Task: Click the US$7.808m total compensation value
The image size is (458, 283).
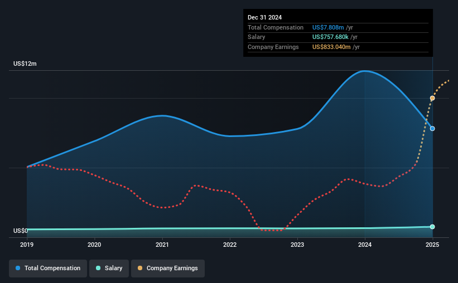Action: 328,27
